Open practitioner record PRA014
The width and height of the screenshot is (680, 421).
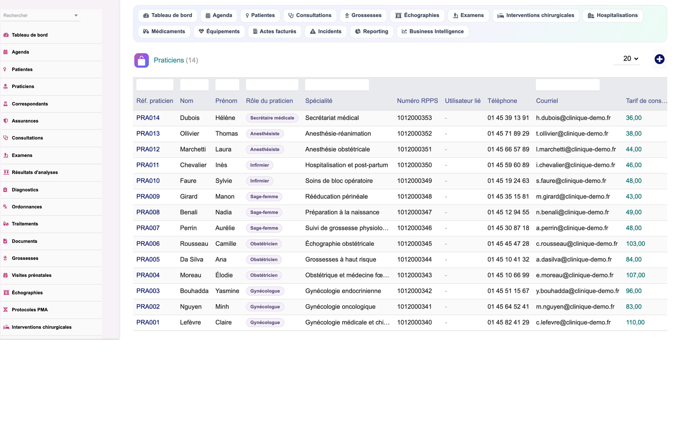(148, 118)
